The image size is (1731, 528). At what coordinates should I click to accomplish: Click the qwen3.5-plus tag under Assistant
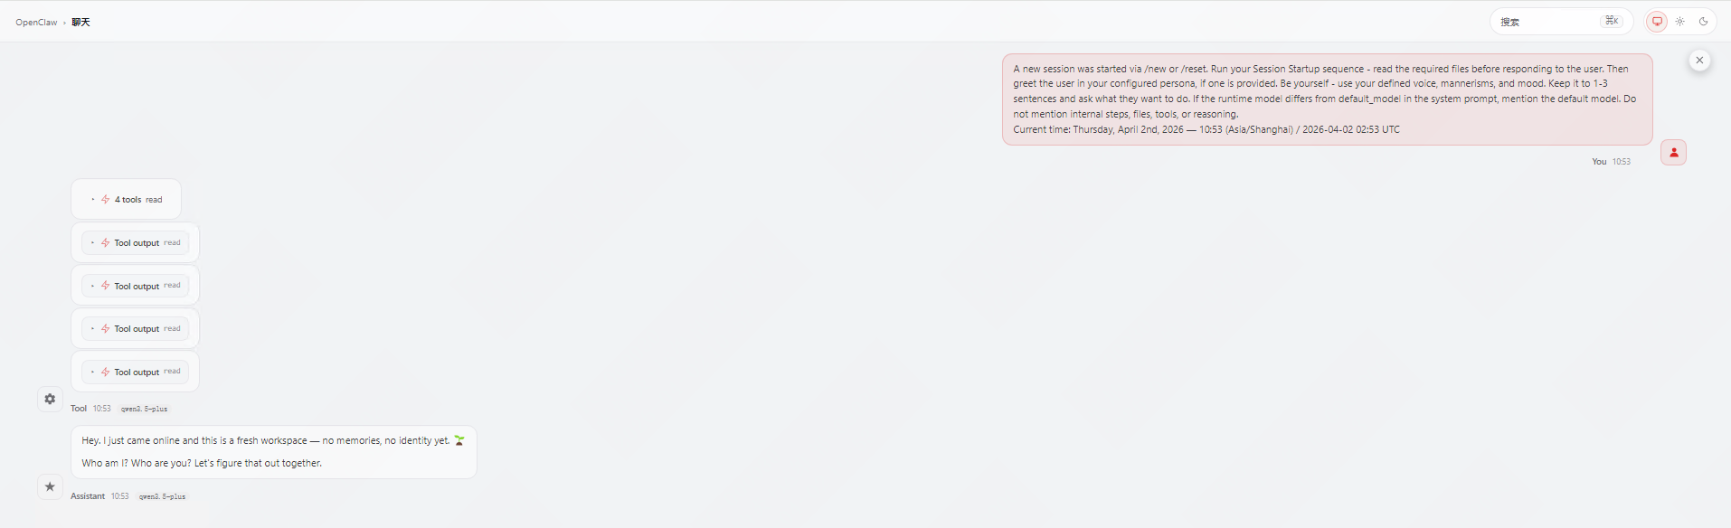(162, 496)
